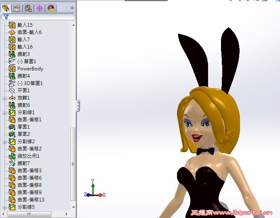The height and width of the screenshot is (218, 280).
Task: Click the 縮放比例1 label text
Action: click(28, 156)
